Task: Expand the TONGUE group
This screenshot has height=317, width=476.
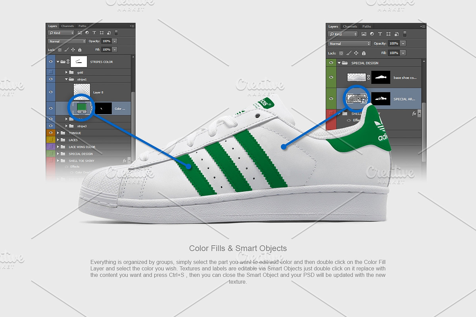Action: click(x=58, y=133)
